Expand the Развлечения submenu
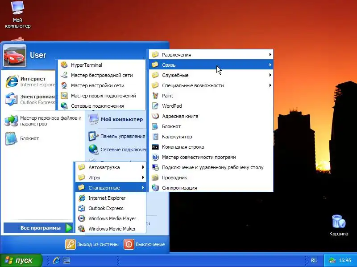357x267 pixels. 211,54
